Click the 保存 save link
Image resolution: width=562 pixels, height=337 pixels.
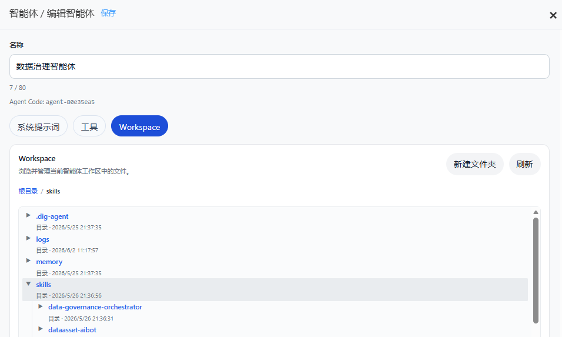108,14
